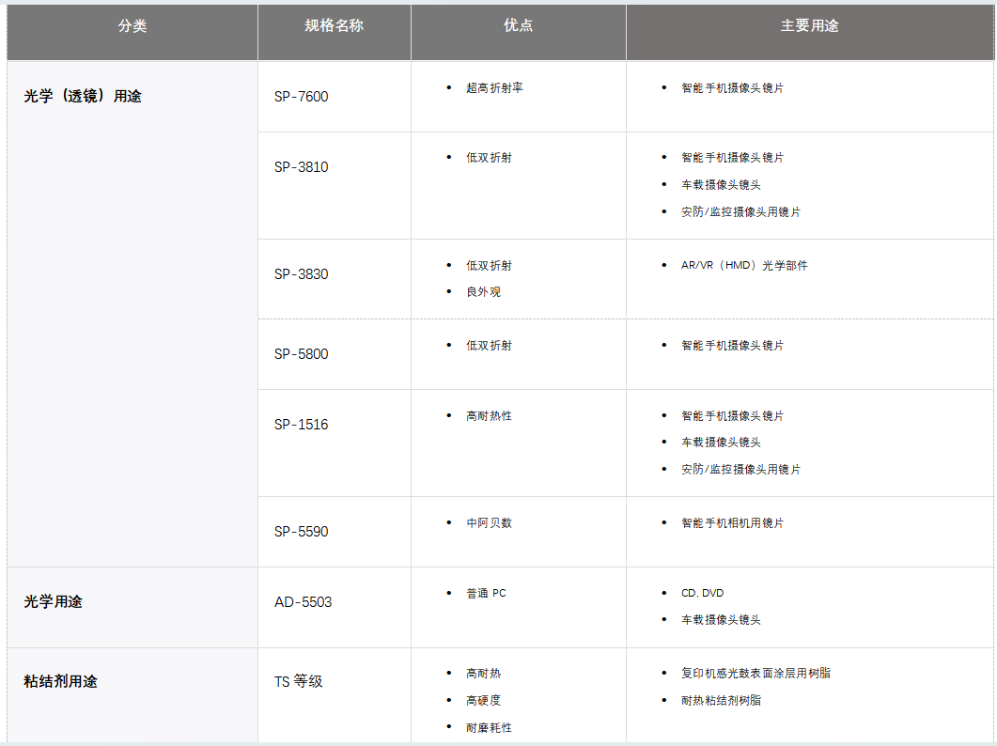The height and width of the screenshot is (746, 997).
Task: Select the SP-3810 specification name
Action: [x=302, y=167]
